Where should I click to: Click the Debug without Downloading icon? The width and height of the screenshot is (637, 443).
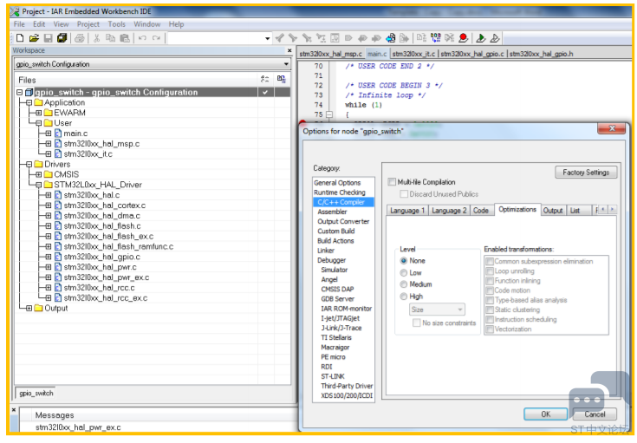495,38
